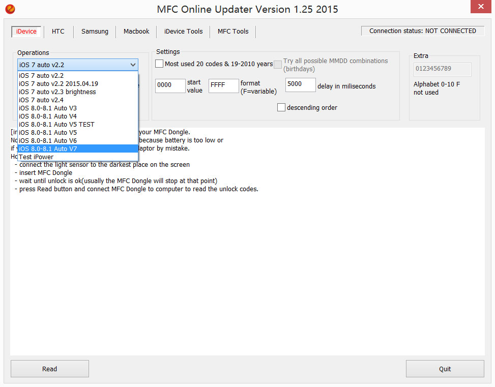Check the descending order box

click(281, 107)
